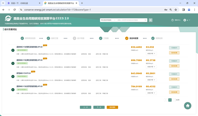Expand the data details dropdown under 65.2601
Screen dimensions: 198x116
tap(151, 80)
